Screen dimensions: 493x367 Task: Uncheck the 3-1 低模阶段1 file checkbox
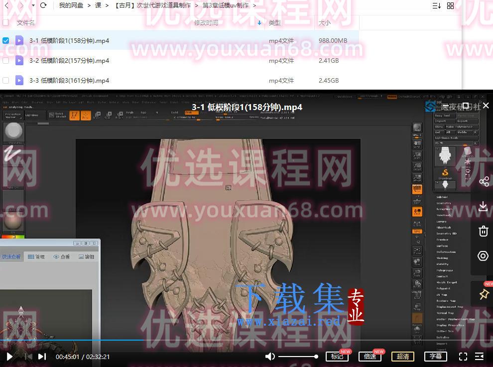pyautogui.click(x=5, y=40)
